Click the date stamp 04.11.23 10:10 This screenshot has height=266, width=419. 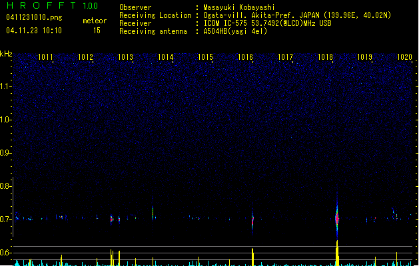34,31
